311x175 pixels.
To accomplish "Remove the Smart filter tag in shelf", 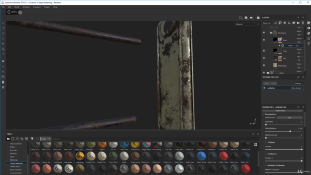I will click(50, 139).
